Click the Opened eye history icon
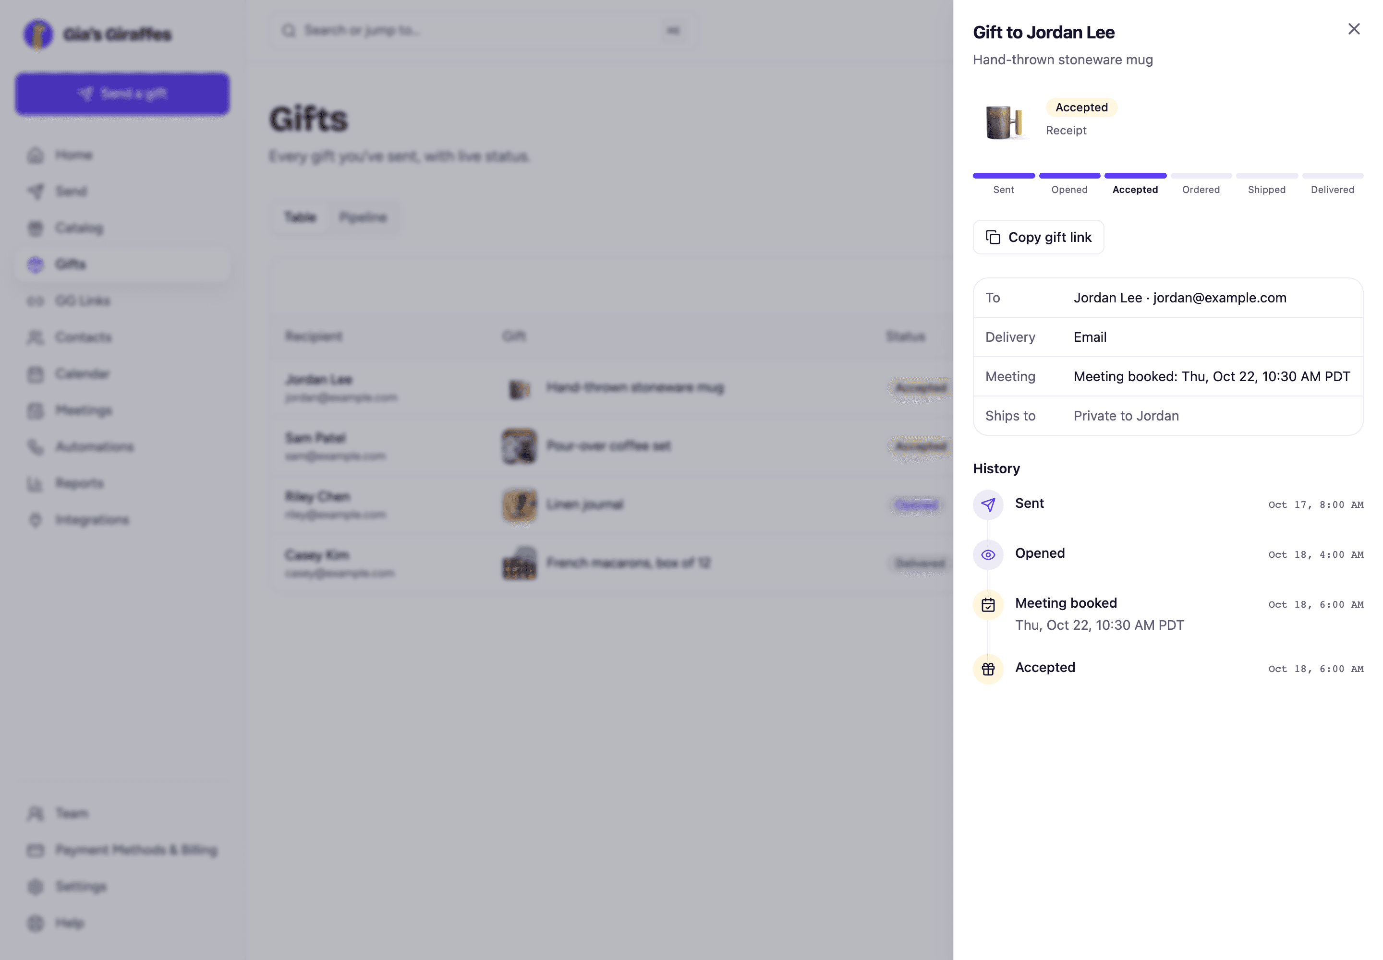 (x=988, y=554)
